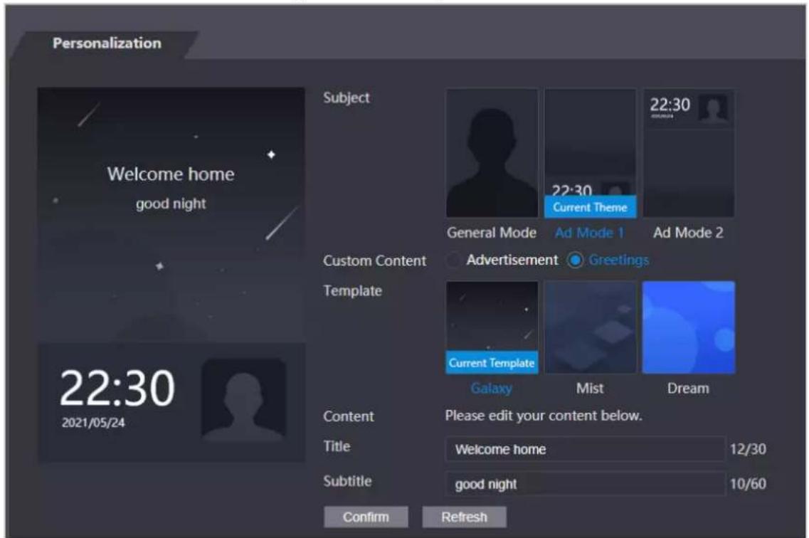Open the Personalization tab
This screenshot has width=809, height=538.
pos(107,43)
